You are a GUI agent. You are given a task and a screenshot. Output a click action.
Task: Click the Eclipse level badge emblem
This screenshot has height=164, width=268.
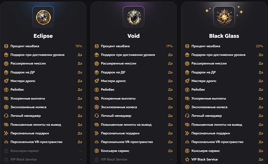(43, 17)
